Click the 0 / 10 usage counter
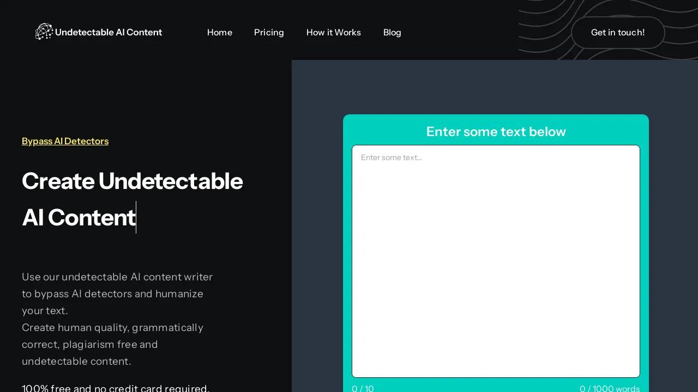The height and width of the screenshot is (392, 698). click(x=363, y=388)
